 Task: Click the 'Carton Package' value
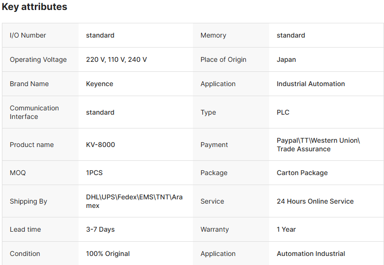pyautogui.click(x=302, y=173)
